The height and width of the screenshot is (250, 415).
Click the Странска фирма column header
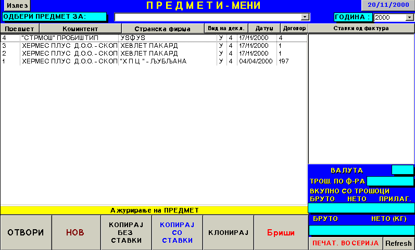[162, 29]
